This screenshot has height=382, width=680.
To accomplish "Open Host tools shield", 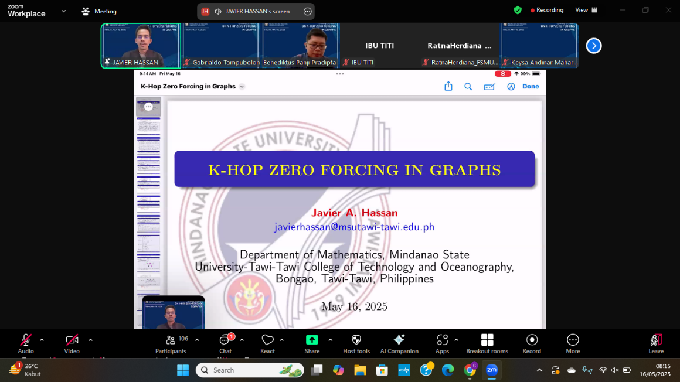I will click(x=356, y=341).
